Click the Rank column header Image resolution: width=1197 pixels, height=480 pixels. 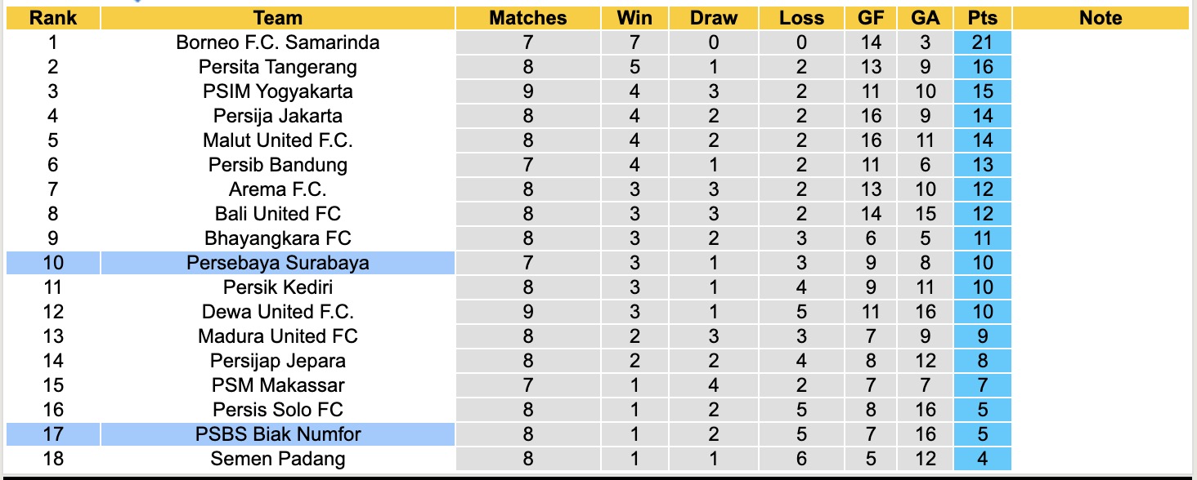pyautogui.click(x=52, y=18)
